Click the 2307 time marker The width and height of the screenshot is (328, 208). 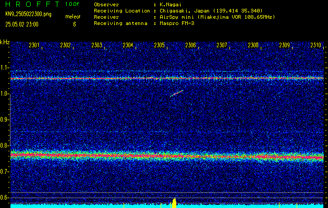click(222, 45)
